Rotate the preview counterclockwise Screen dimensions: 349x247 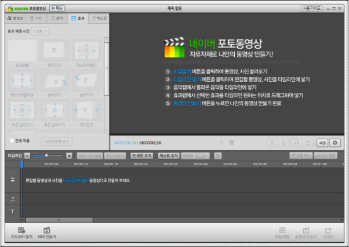pos(272,143)
